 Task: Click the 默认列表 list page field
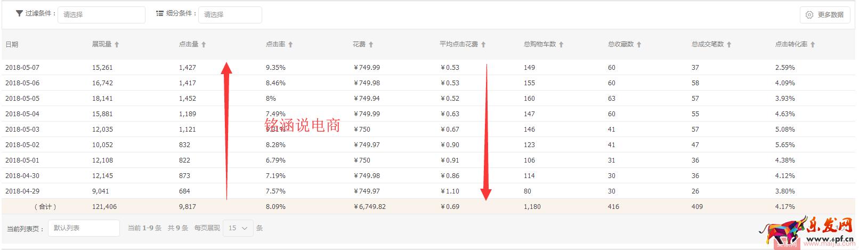(x=84, y=228)
